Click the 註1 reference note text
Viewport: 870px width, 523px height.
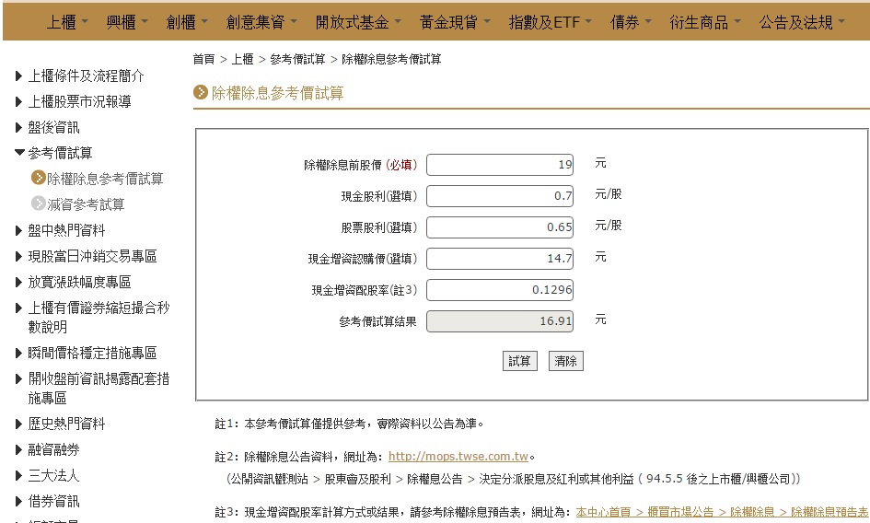(349, 424)
